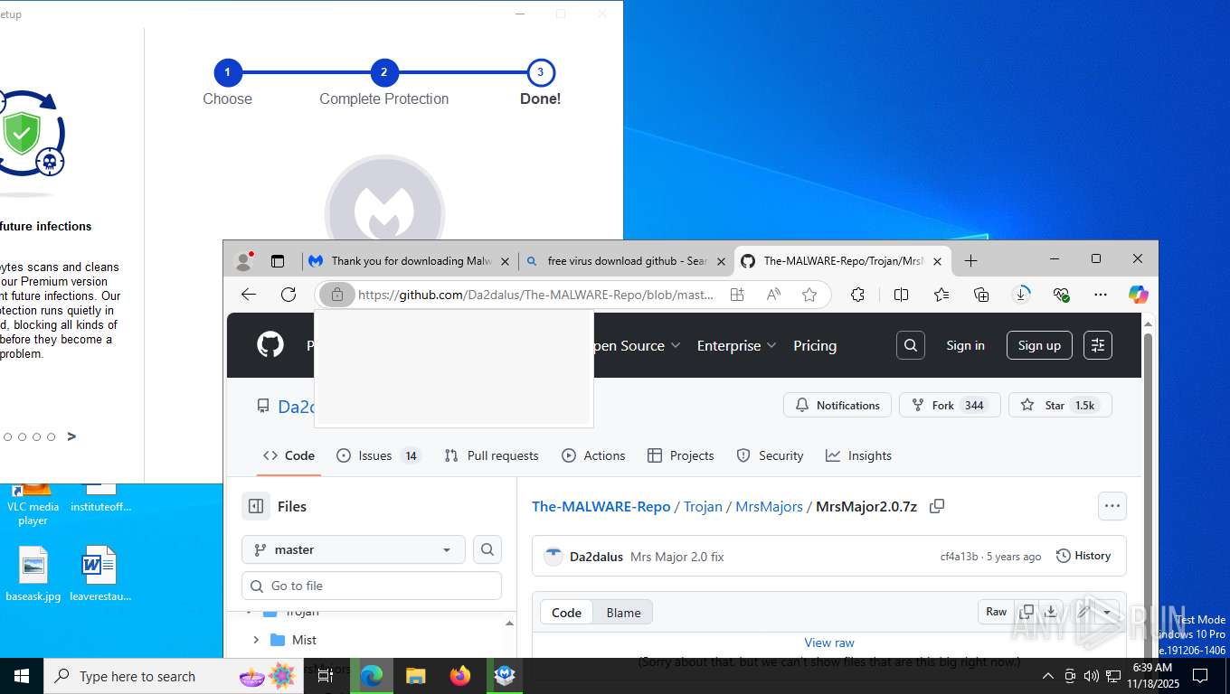Open Actions tab
The image size is (1230, 694).
(x=593, y=455)
